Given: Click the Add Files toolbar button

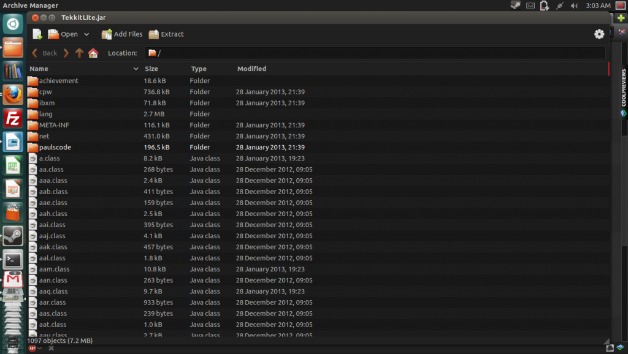Looking at the screenshot, I should pos(122,34).
